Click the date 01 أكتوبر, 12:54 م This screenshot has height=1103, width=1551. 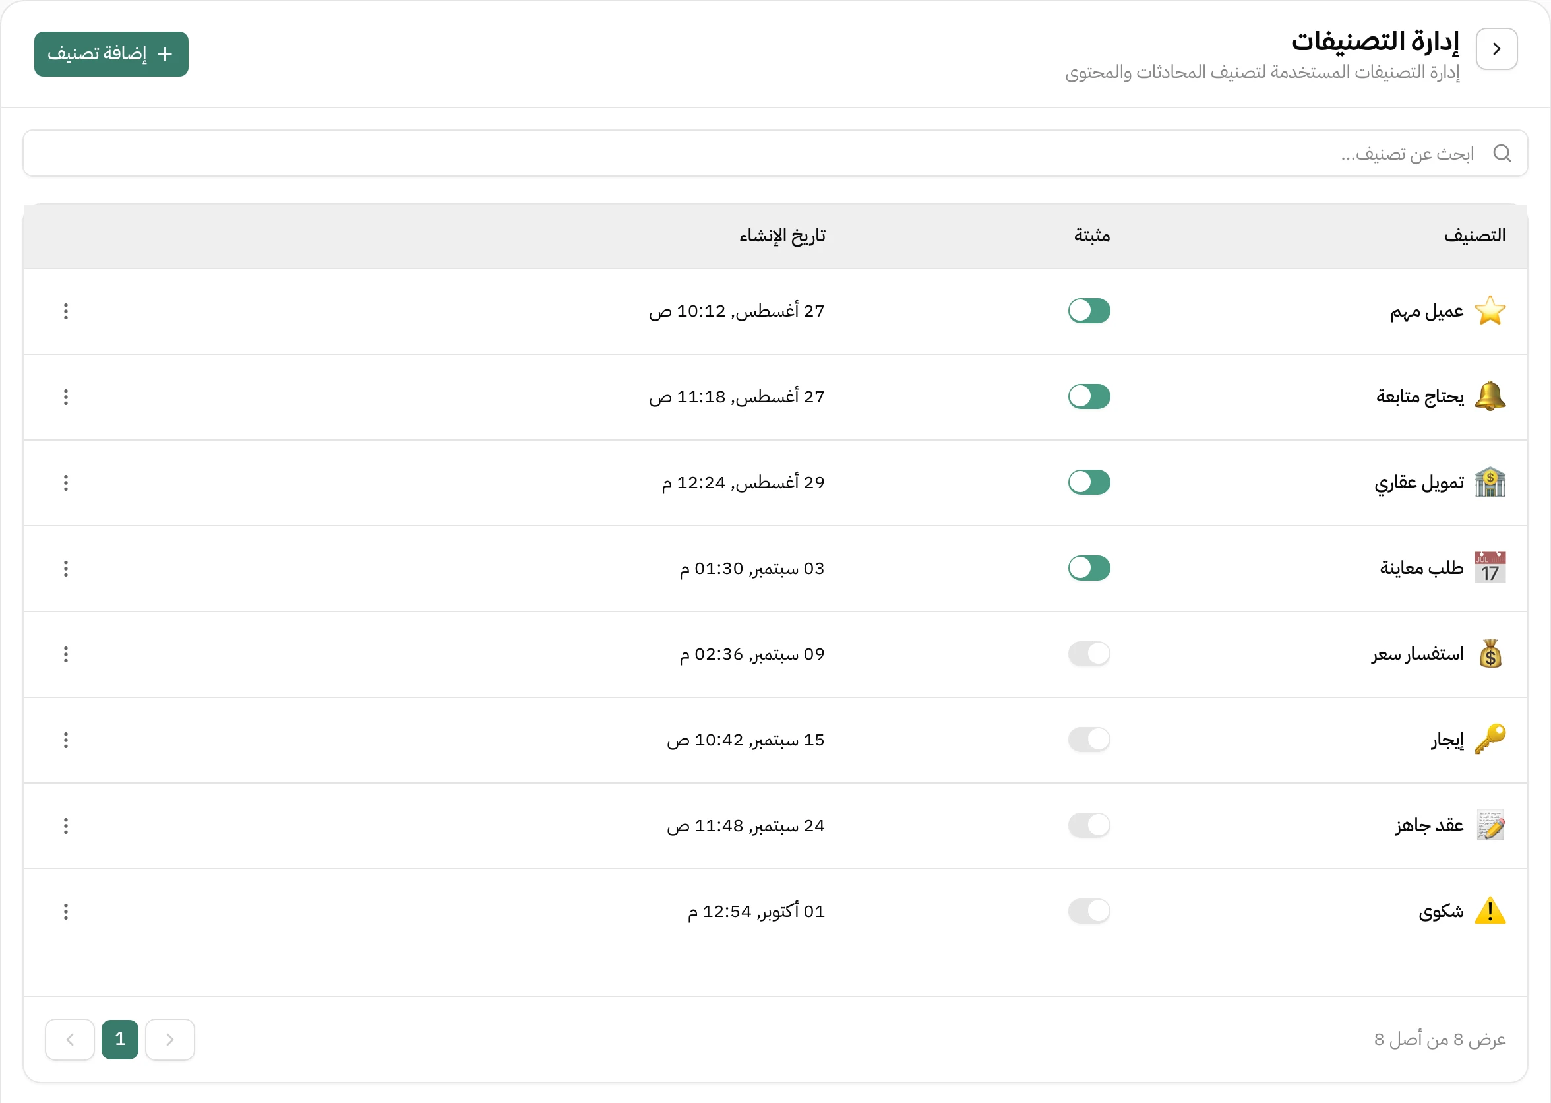pos(756,912)
